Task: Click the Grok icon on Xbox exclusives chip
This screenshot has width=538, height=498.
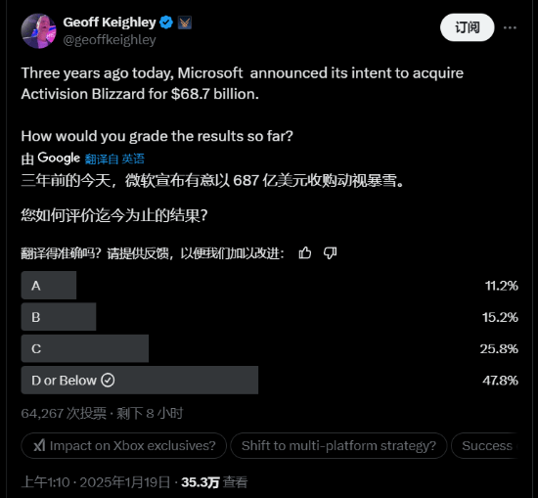Action: coord(39,445)
